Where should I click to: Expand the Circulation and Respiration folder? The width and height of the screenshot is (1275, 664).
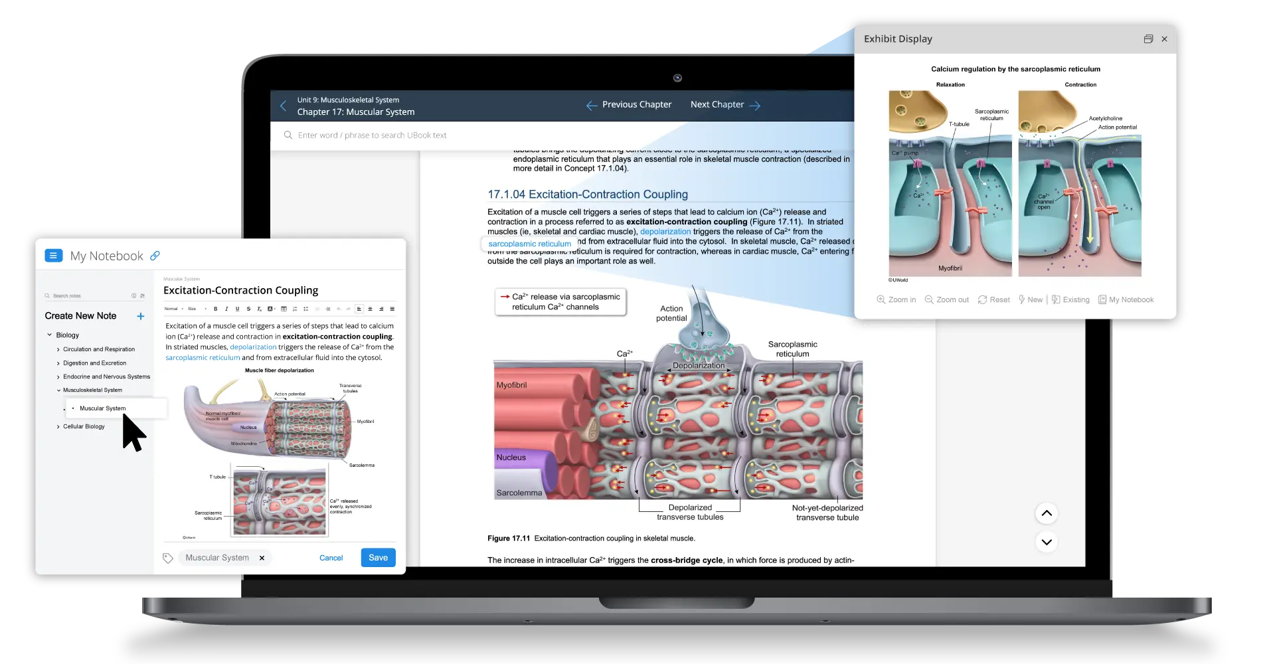click(58, 349)
